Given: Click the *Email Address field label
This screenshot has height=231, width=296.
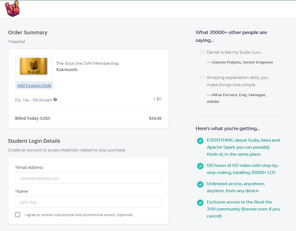Looking at the screenshot, I should coord(29,167).
